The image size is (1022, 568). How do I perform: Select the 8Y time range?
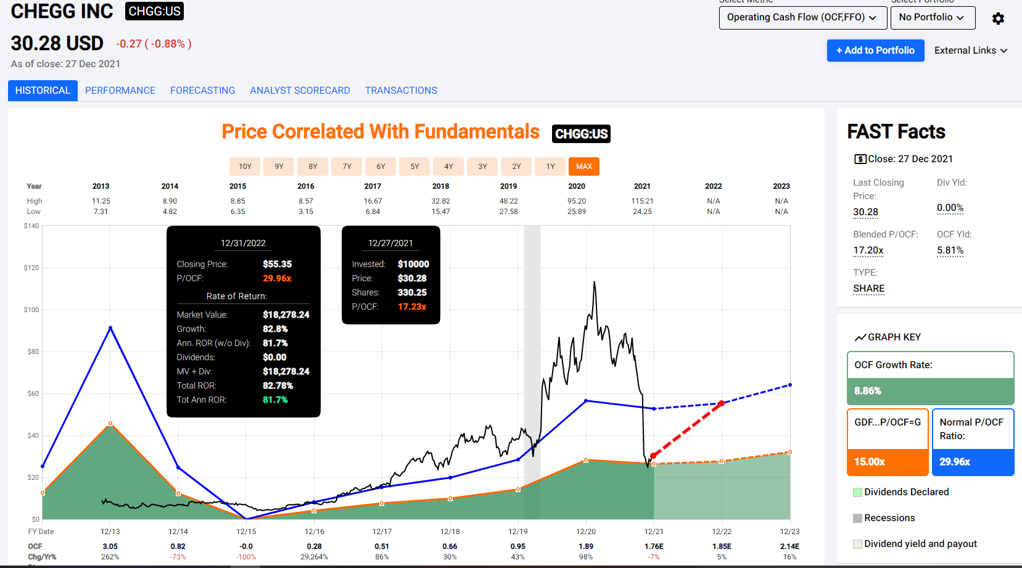[x=313, y=167]
